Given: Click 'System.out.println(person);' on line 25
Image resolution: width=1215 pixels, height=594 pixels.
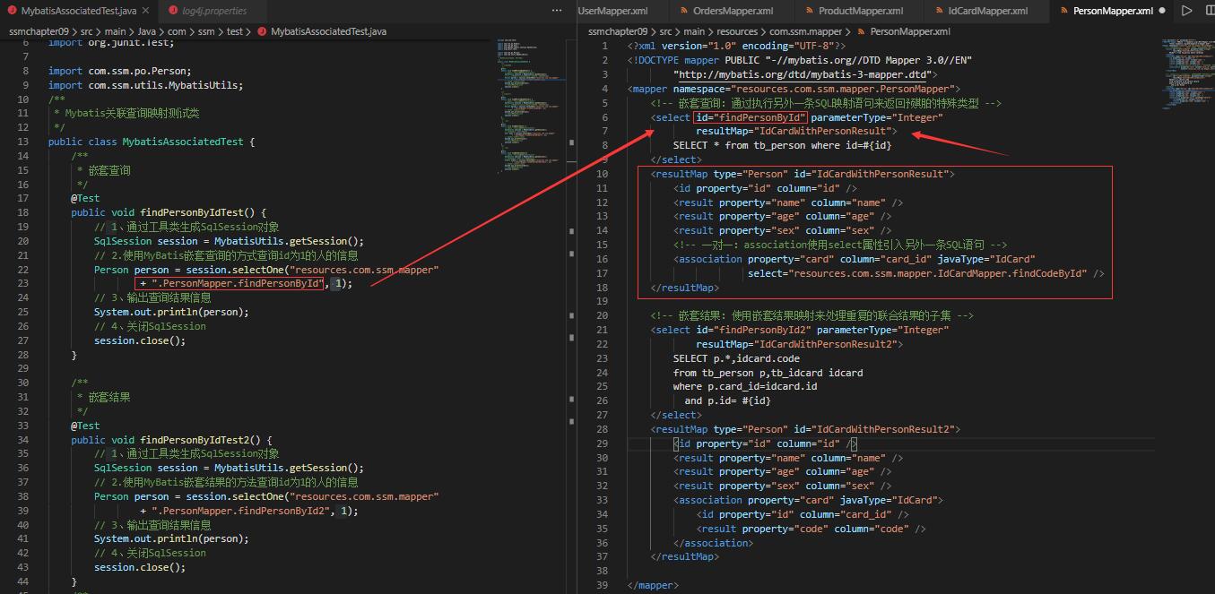Looking at the screenshot, I should click(171, 312).
